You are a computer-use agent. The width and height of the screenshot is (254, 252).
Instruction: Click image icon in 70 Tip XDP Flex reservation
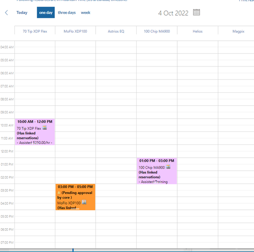tap(45, 128)
